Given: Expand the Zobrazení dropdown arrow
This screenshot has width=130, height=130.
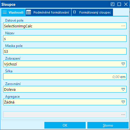Looking at the screenshot, I should (123, 64).
